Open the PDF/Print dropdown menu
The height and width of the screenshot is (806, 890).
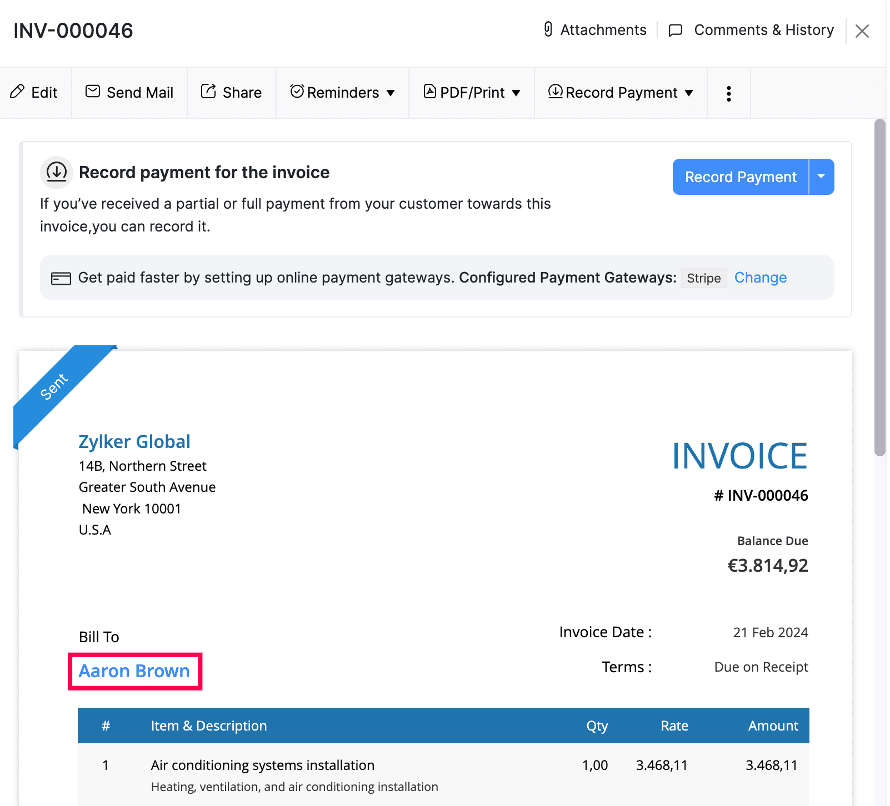point(516,93)
